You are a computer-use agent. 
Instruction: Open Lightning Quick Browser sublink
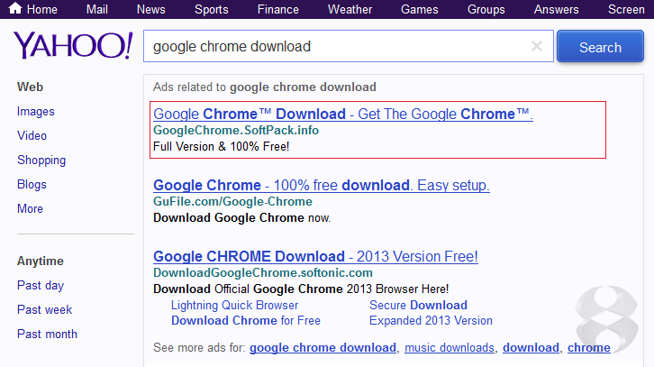coord(235,305)
